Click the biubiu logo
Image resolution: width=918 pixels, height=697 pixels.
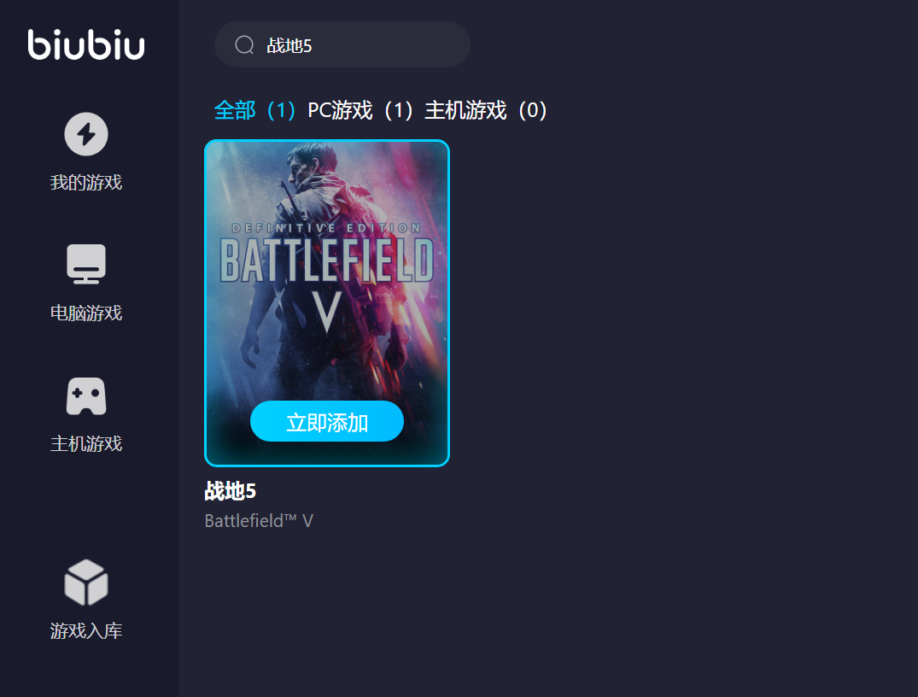click(86, 44)
